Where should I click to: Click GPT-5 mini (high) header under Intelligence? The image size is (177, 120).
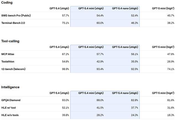163,93
